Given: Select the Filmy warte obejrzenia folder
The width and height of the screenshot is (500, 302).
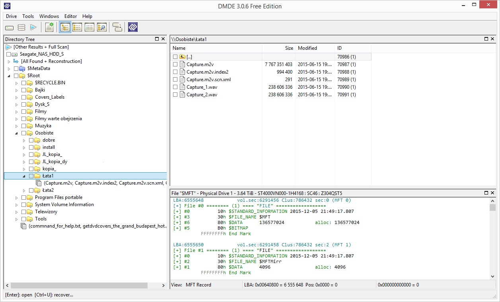Looking at the screenshot, I should point(58,119).
